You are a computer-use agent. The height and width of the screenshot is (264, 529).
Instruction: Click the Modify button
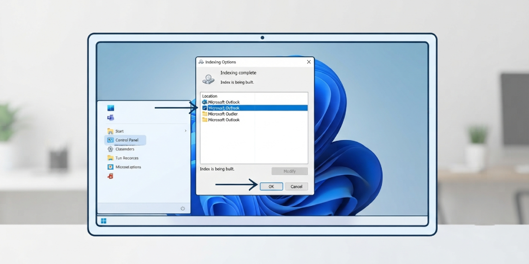[x=290, y=171]
